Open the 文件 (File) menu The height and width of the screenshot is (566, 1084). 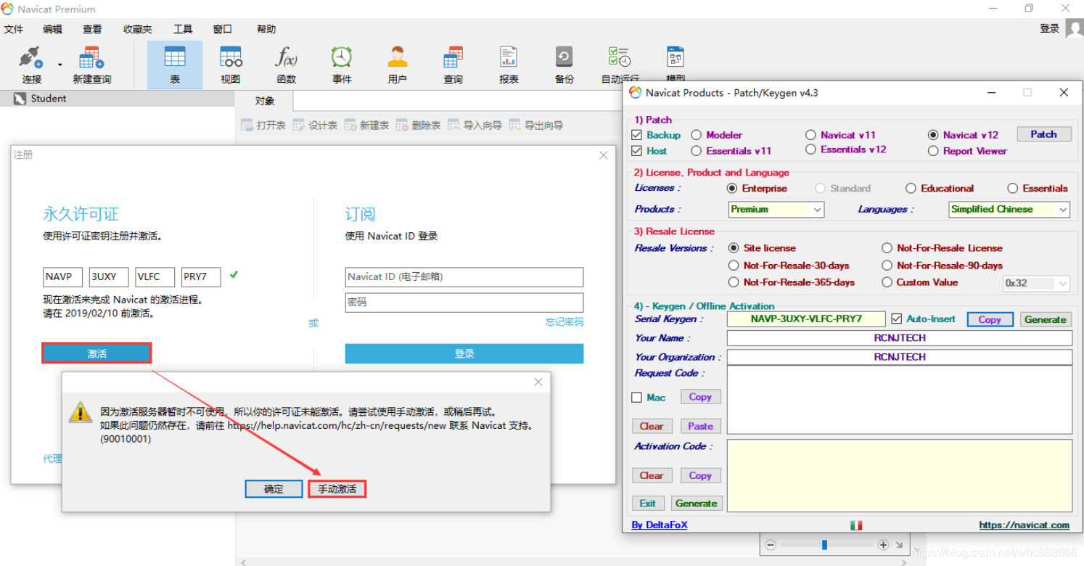click(14, 29)
